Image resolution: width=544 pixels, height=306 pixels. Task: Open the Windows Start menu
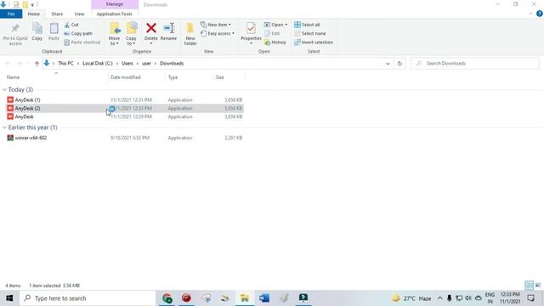[9, 298]
